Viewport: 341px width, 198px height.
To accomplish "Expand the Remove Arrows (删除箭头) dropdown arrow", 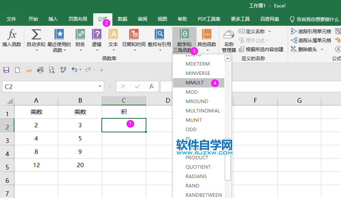I will (322, 50).
